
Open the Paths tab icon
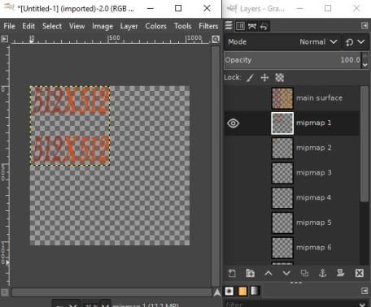pyautogui.click(x=252, y=26)
